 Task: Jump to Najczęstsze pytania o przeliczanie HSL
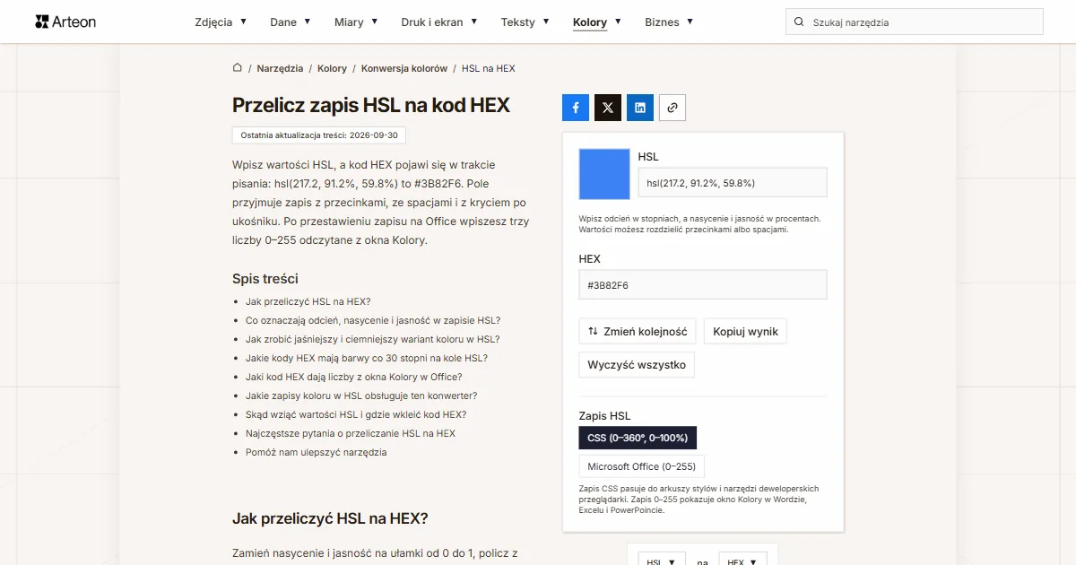(x=351, y=433)
